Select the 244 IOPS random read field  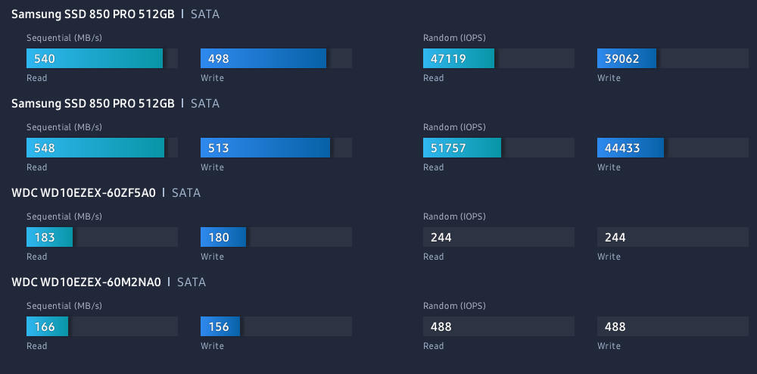(498, 237)
